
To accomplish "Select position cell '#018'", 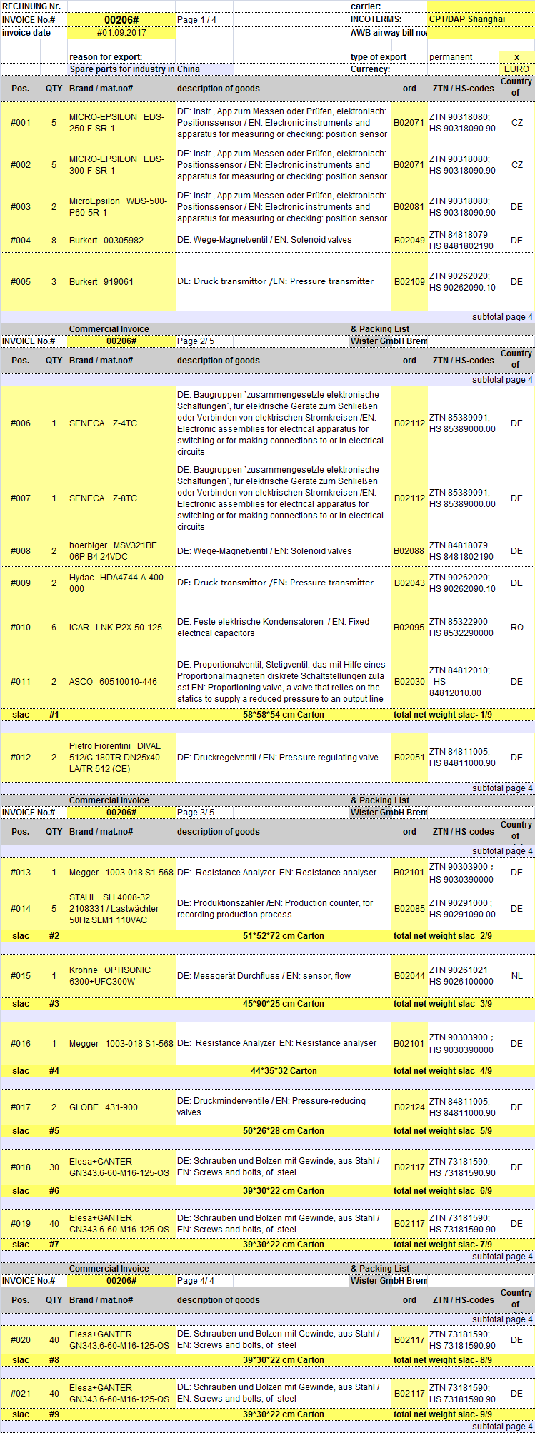I will (x=21, y=1167).
